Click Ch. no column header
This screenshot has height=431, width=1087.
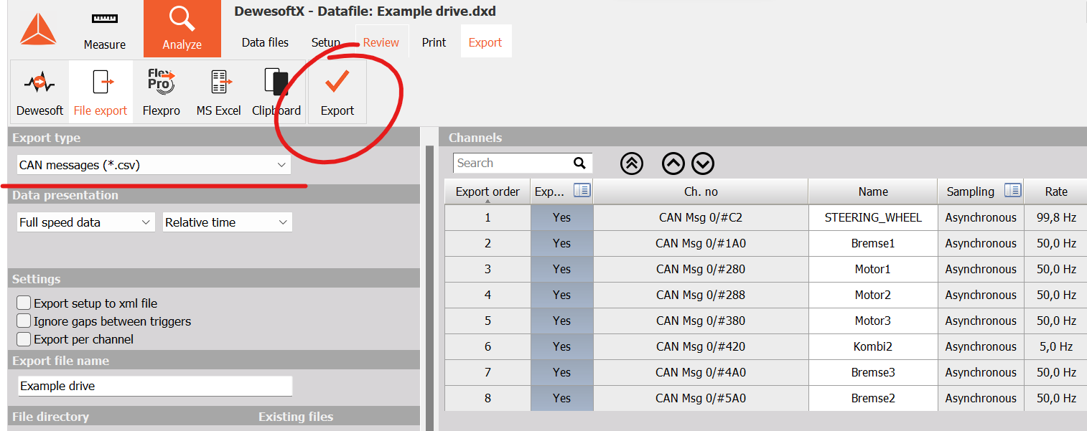pyautogui.click(x=701, y=191)
